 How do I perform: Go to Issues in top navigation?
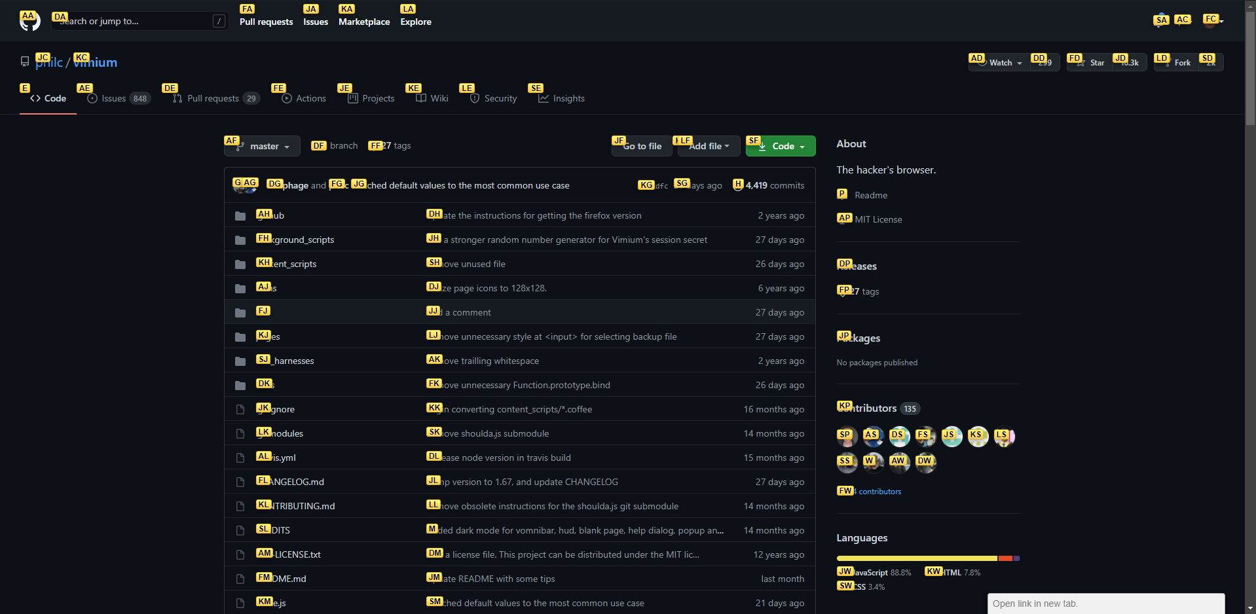[x=316, y=22]
